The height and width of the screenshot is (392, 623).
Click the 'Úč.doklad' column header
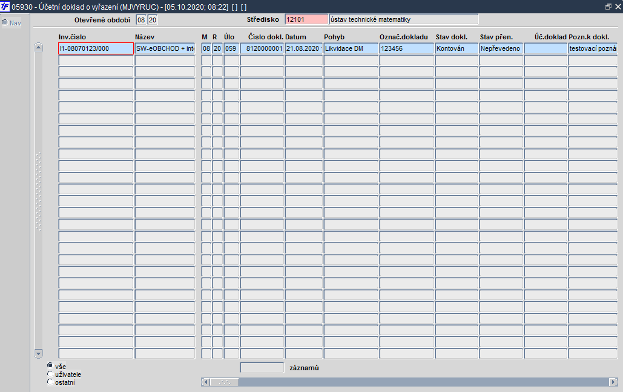pos(550,37)
